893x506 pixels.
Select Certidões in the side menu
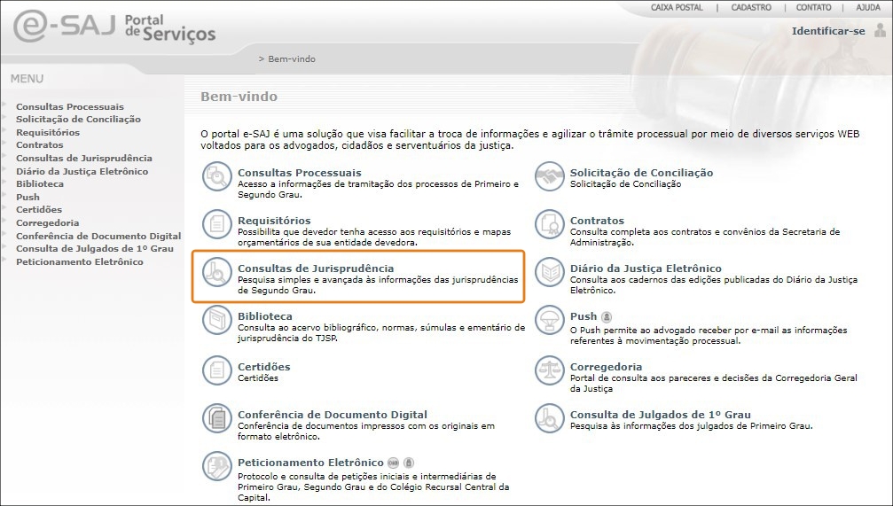click(x=39, y=209)
